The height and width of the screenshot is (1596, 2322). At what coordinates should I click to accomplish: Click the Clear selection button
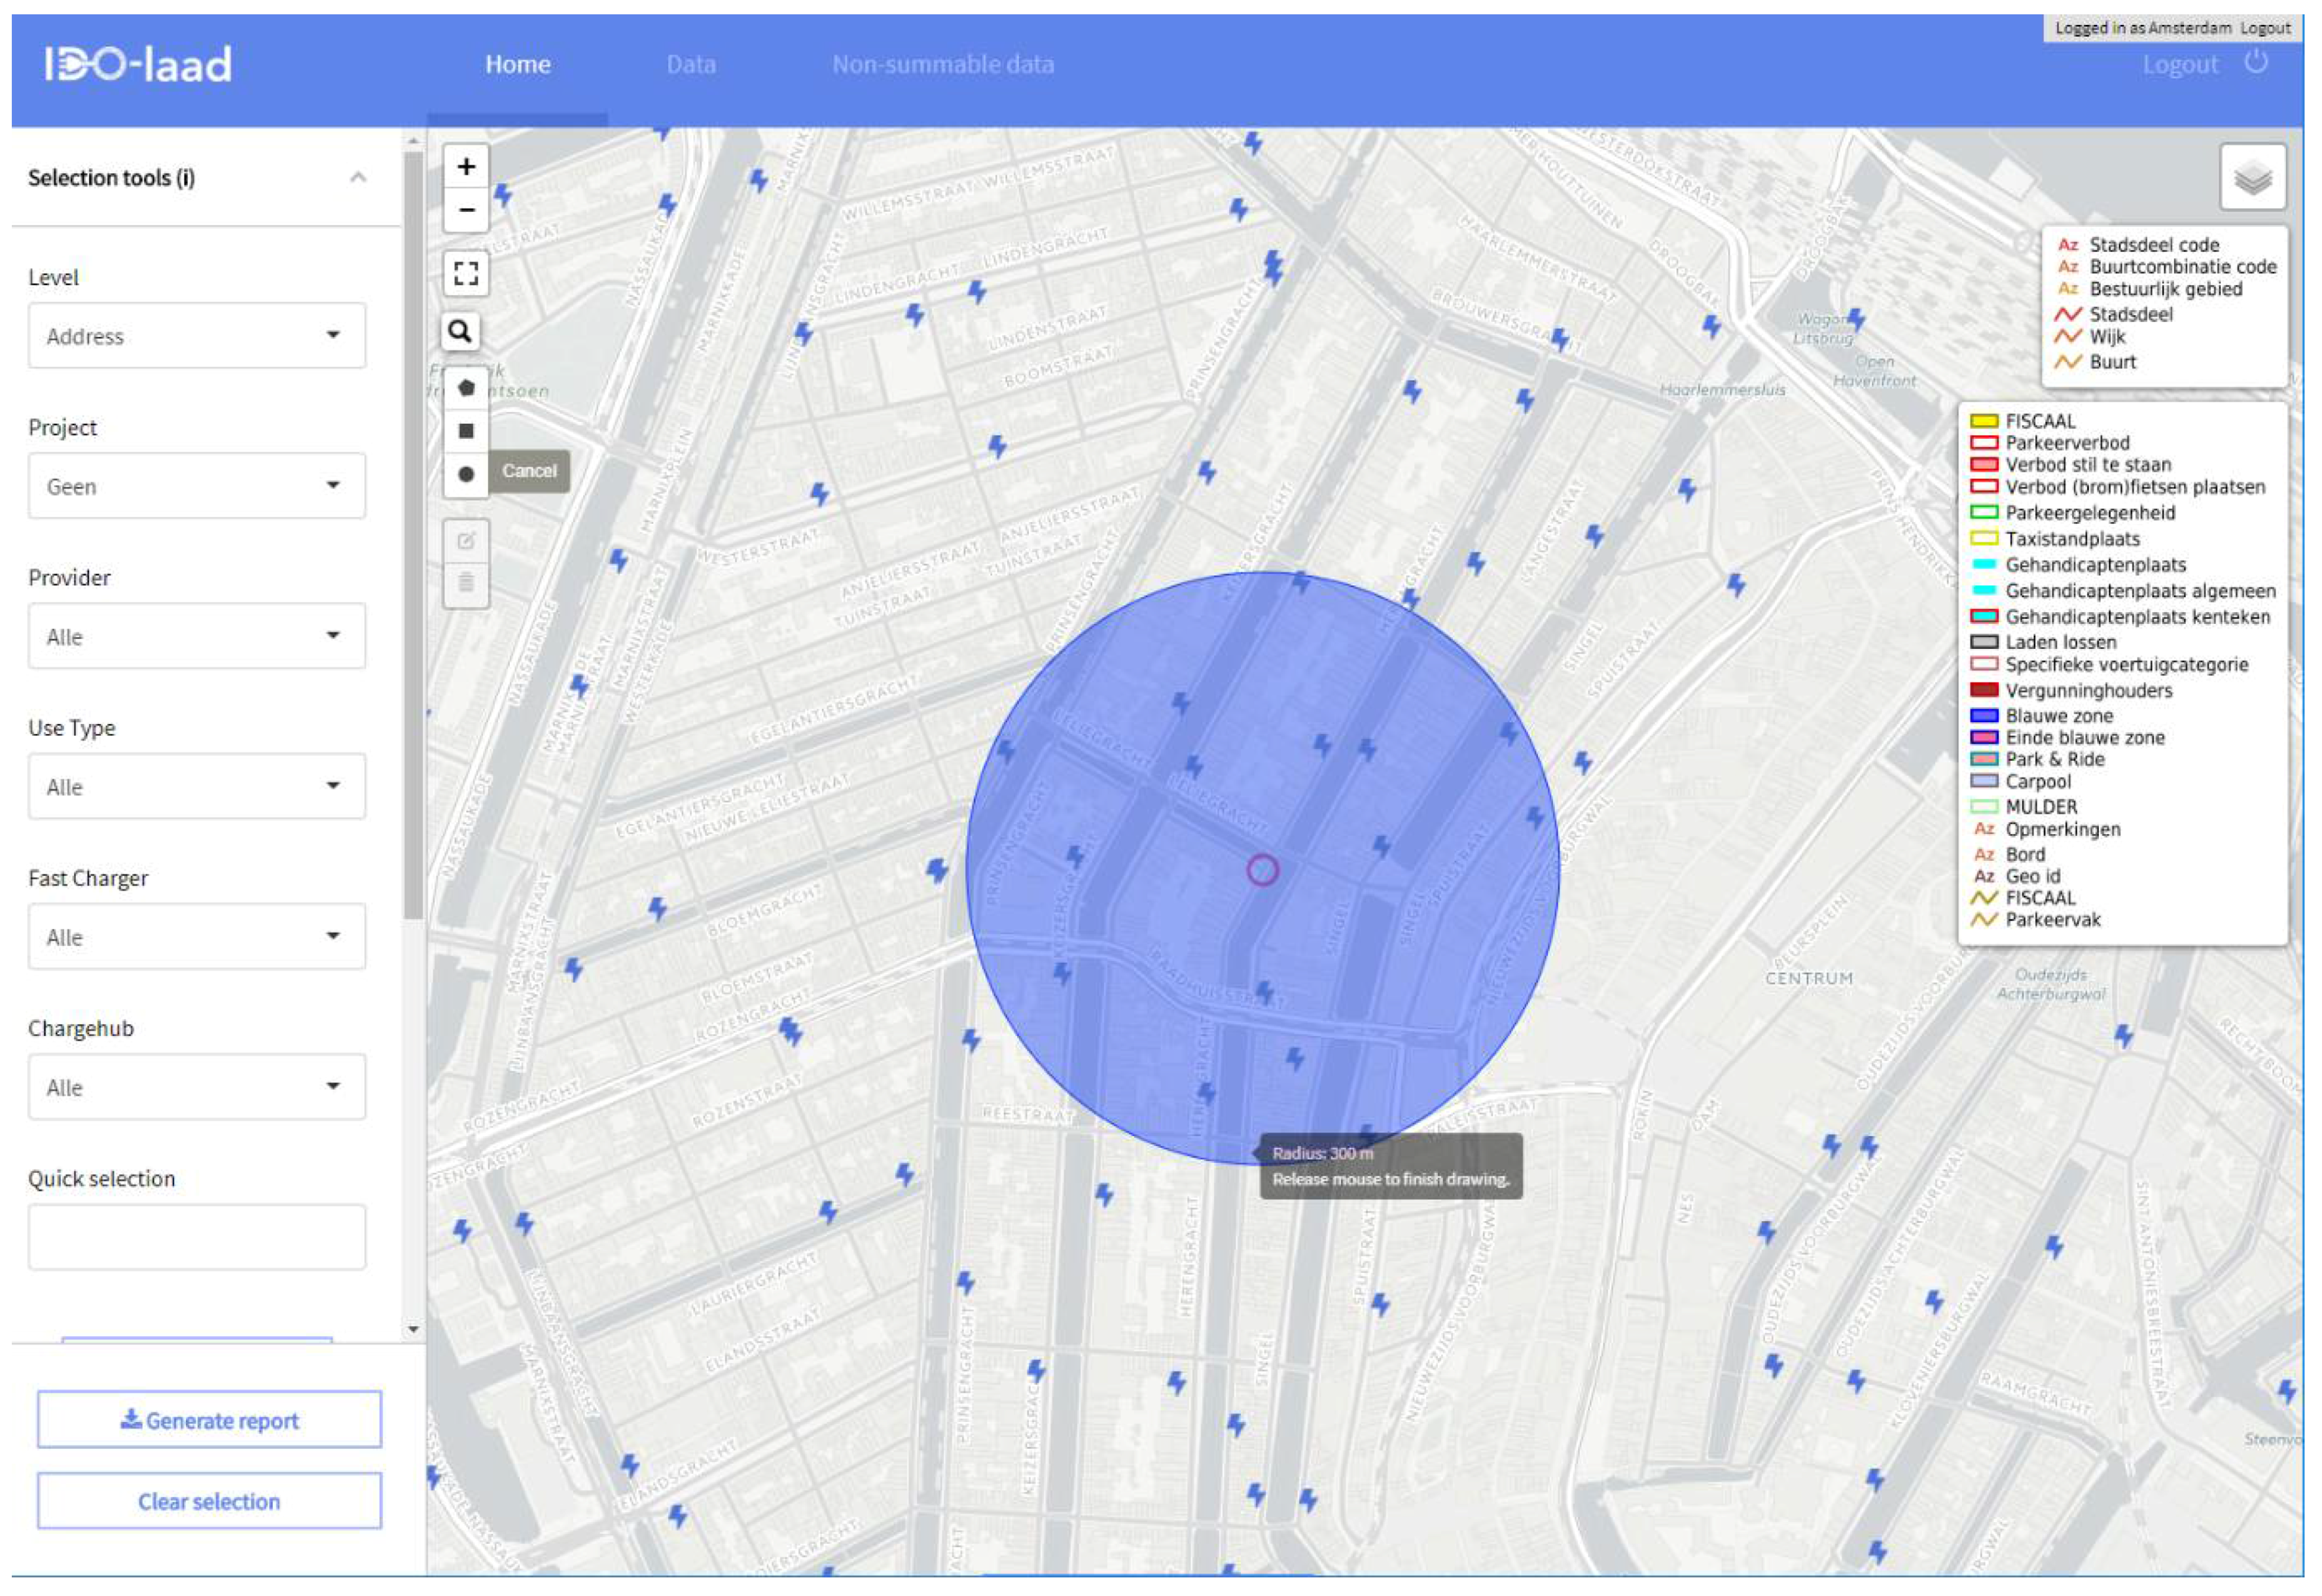tap(209, 1501)
